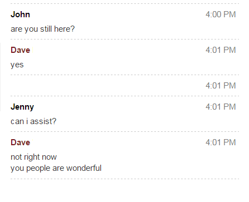Click the dashed divider above John's name
The image size is (249, 202).
click(125, 4)
